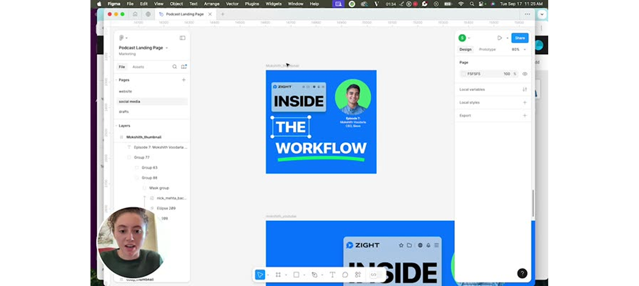Add a new page with plus icon
639x286 pixels.
[184, 80]
